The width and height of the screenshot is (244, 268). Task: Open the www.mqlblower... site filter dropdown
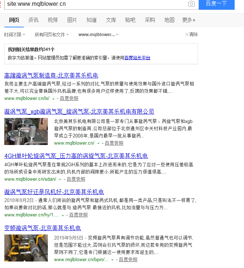click(x=98, y=35)
